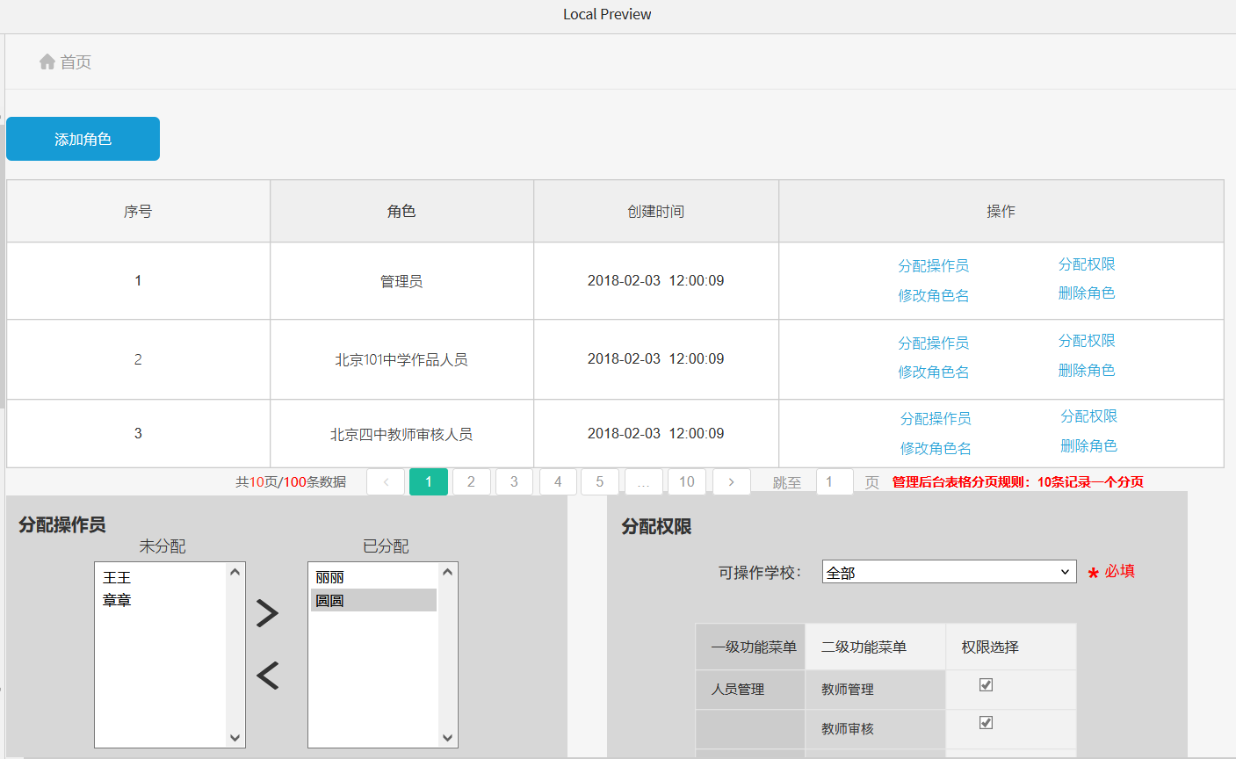This screenshot has height=759, width=1236.
Task: Click the 教师审核 second-level menu cell
Action: [875, 728]
